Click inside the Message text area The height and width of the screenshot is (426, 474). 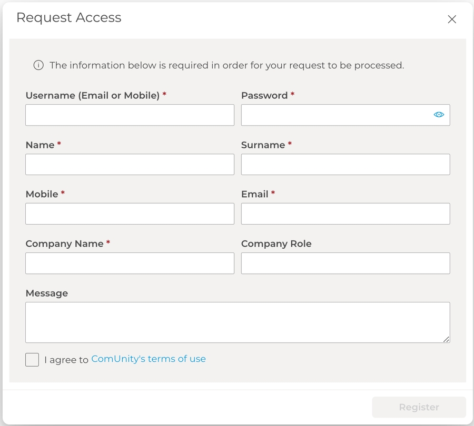coord(237,322)
